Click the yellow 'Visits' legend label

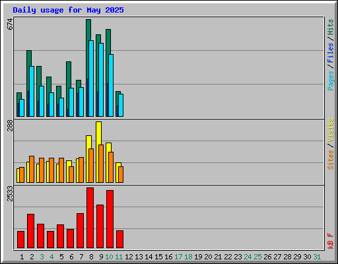click(x=331, y=131)
